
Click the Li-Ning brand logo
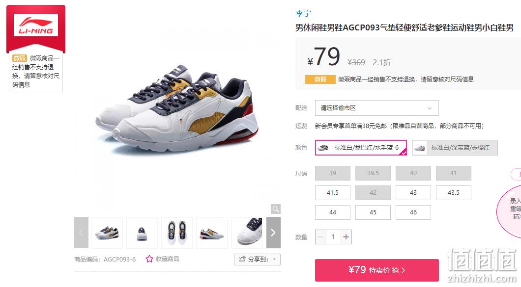[x=36, y=26]
